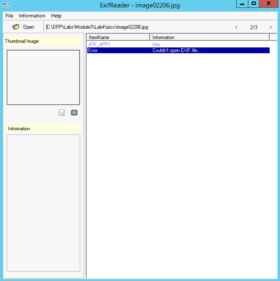The width and height of the screenshot is (280, 281).
Task: Close the ExifReader window
Action: (x=269, y=4)
